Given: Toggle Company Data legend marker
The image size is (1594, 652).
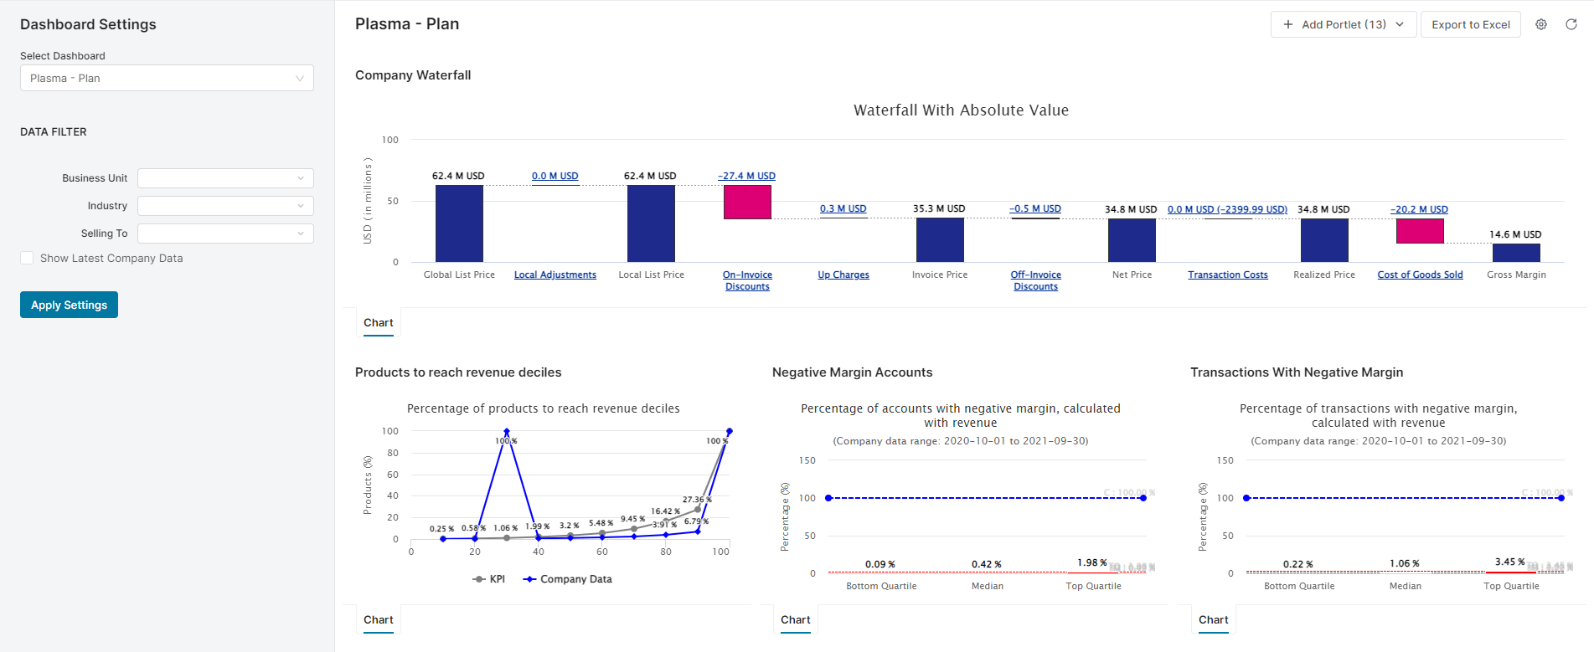Looking at the screenshot, I should [529, 579].
